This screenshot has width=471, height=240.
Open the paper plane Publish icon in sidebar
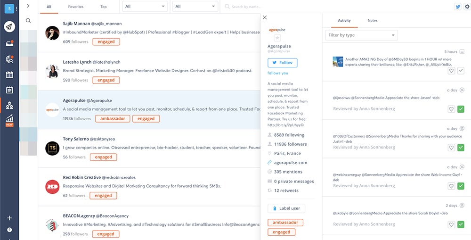click(9, 27)
